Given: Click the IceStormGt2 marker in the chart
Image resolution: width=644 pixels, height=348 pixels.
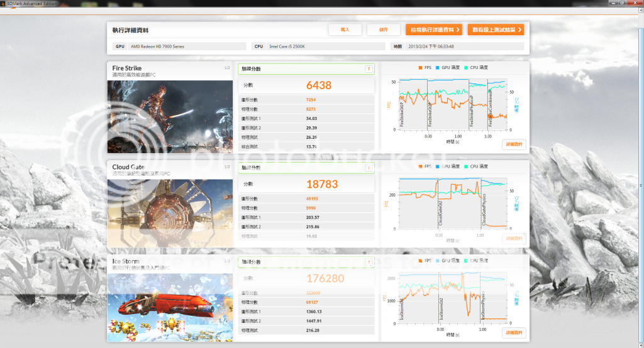Looking at the screenshot, I should coord(441,309).
